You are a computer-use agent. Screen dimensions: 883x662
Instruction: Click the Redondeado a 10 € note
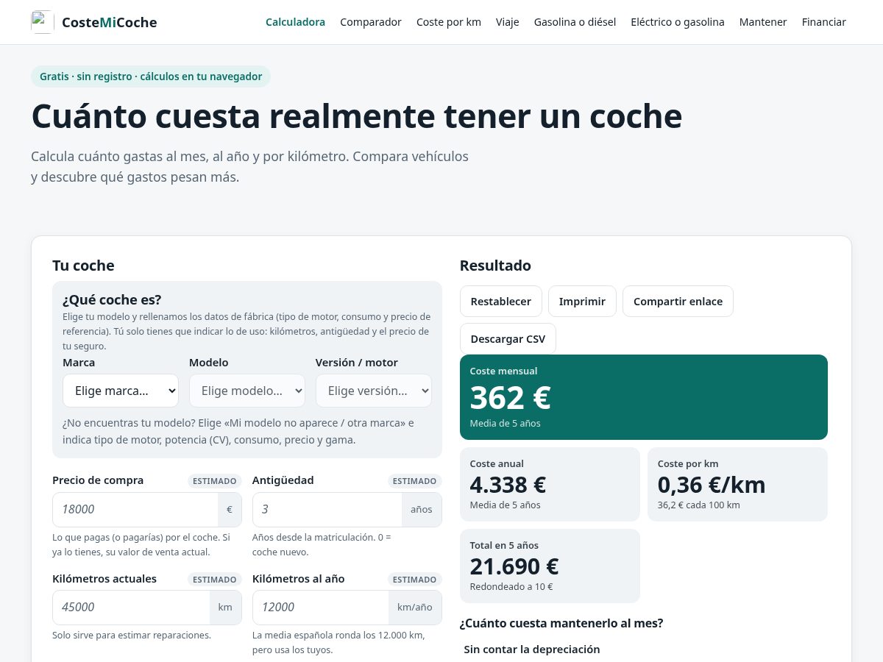(x=511, y=587)
